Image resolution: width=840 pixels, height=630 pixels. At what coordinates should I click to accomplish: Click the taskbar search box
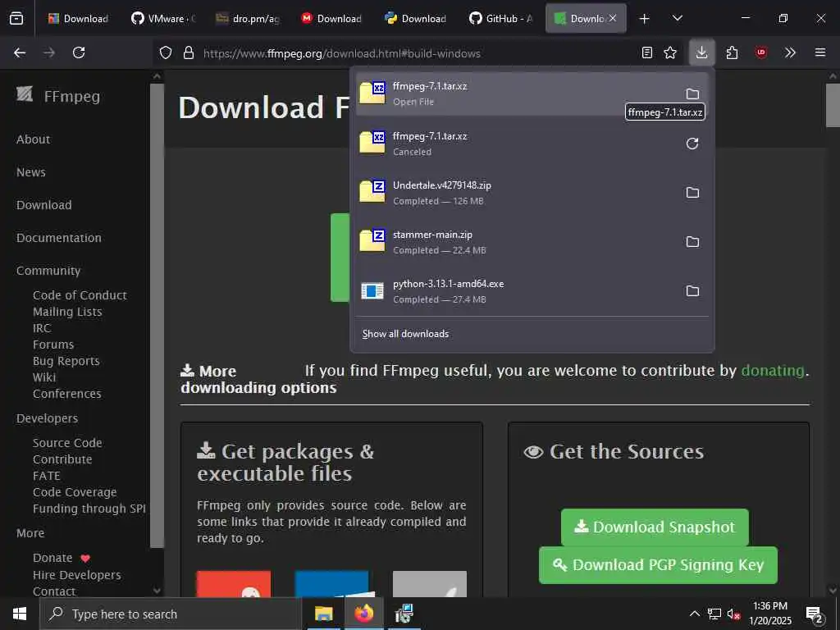pos(171,614)
